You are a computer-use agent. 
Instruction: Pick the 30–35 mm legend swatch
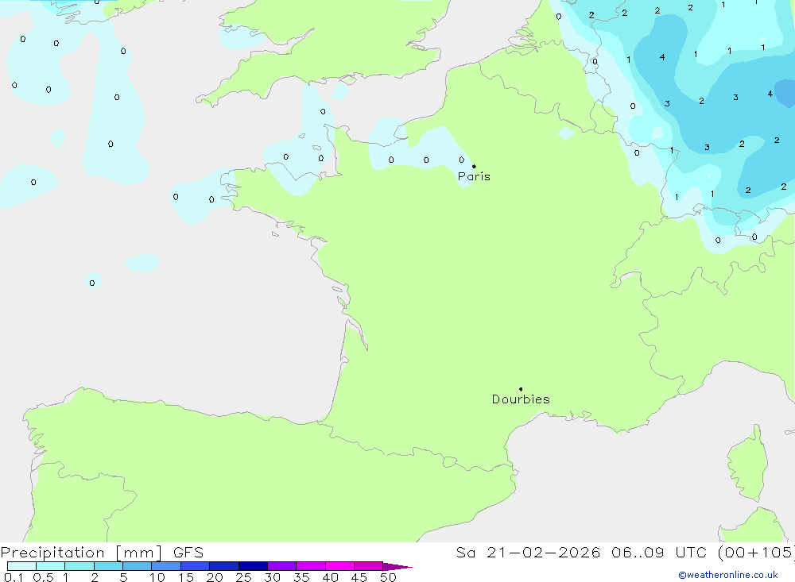tap(281, 566)
